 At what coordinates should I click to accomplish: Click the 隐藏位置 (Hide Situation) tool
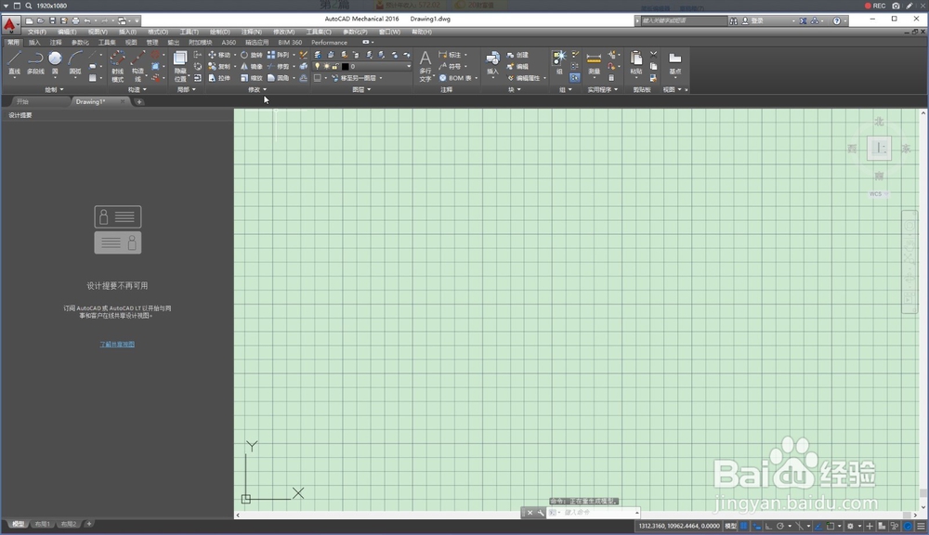point(180,66)
